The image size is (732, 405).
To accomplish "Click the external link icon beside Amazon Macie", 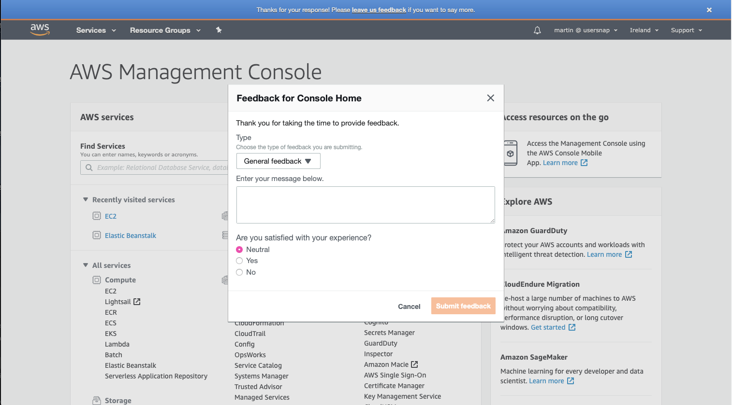I will pyautogui.click(x=414, y=364).
